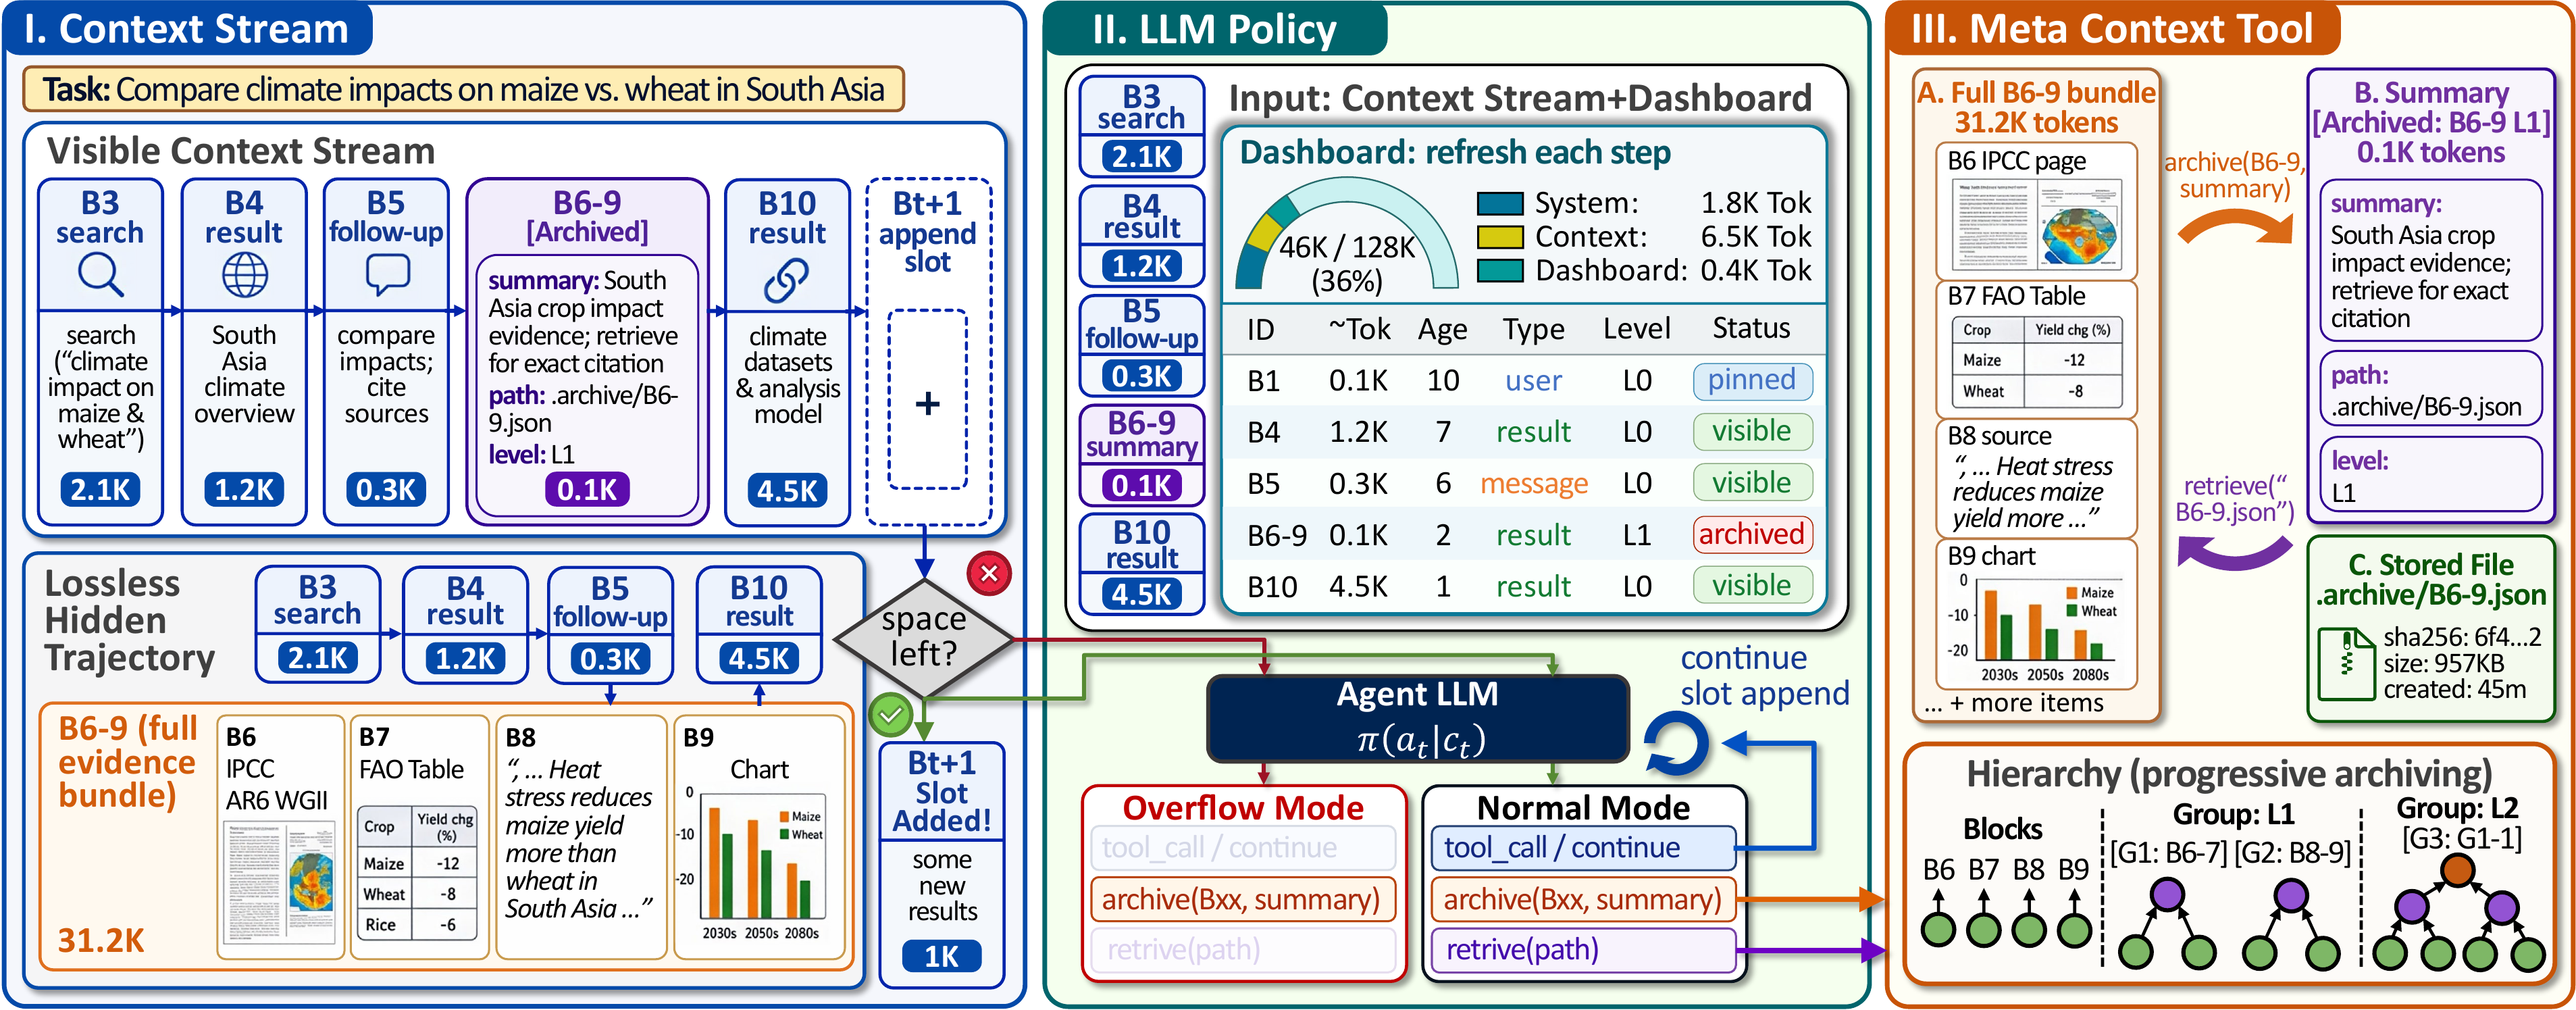2576x1010 pixels.
Task: Click the Level column header in dashboard
Action: point(1637,328)
